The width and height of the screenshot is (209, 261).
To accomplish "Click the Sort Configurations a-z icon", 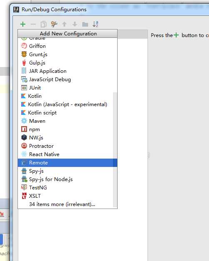I will pos(96,24).
